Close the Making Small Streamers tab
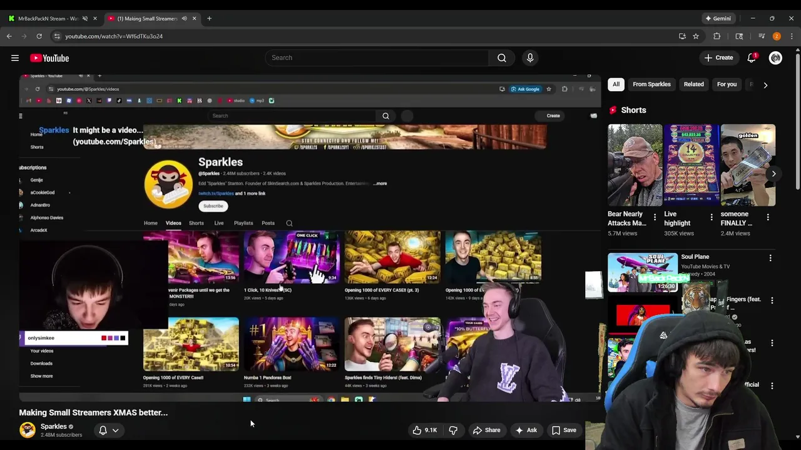 pyautogui.click(x=194, y=19)
